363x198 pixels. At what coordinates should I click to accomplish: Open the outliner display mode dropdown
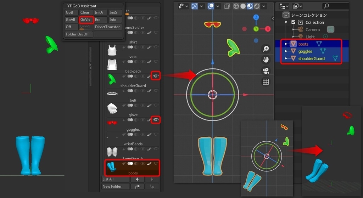pos(284,6)
